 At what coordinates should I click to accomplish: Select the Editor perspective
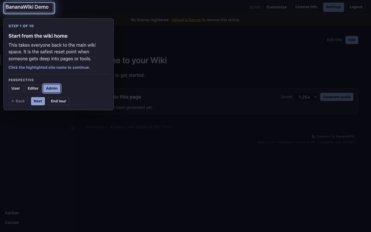33,88
